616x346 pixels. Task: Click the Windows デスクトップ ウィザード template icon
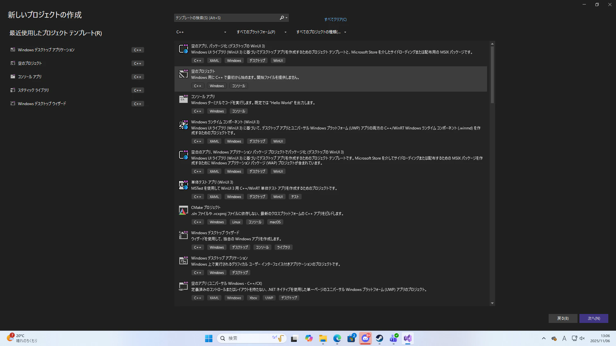tap(183, 235)
